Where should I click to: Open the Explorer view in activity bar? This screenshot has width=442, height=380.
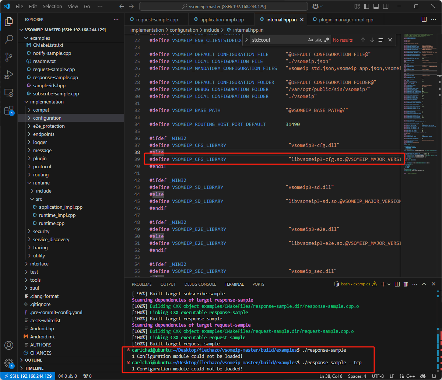coord(9,22)
